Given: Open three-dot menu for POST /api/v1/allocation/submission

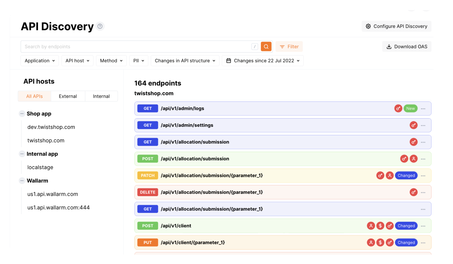Looking at the screenshot, I should pos(423,159).
